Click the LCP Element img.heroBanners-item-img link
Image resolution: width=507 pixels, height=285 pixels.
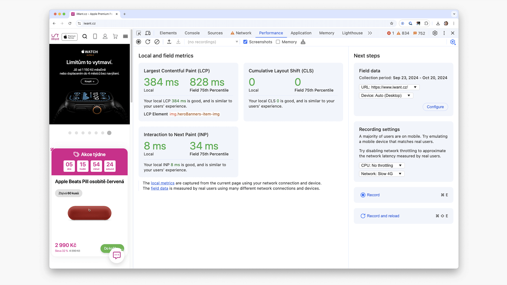coord(194,114)
